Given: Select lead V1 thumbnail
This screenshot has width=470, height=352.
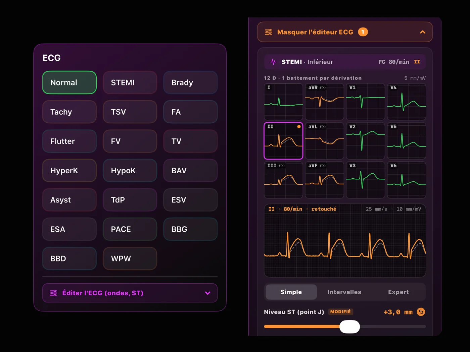Looking at the screenshot, I should (x=366, y=102).
